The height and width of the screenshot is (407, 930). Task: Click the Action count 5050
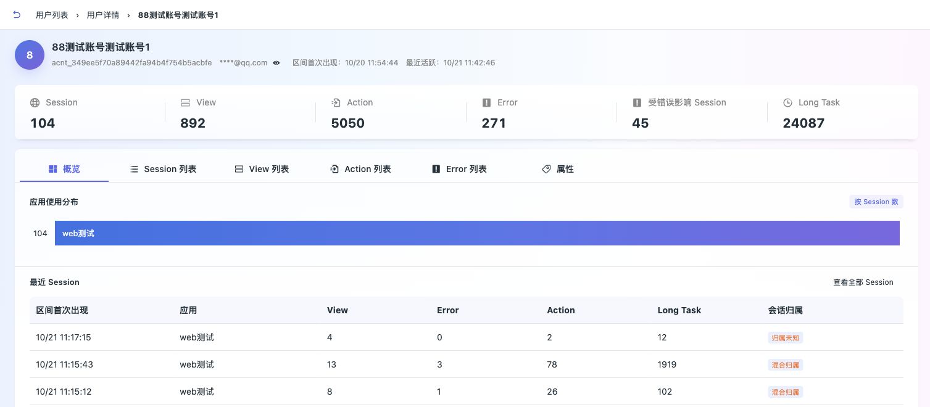coord(348,123)
